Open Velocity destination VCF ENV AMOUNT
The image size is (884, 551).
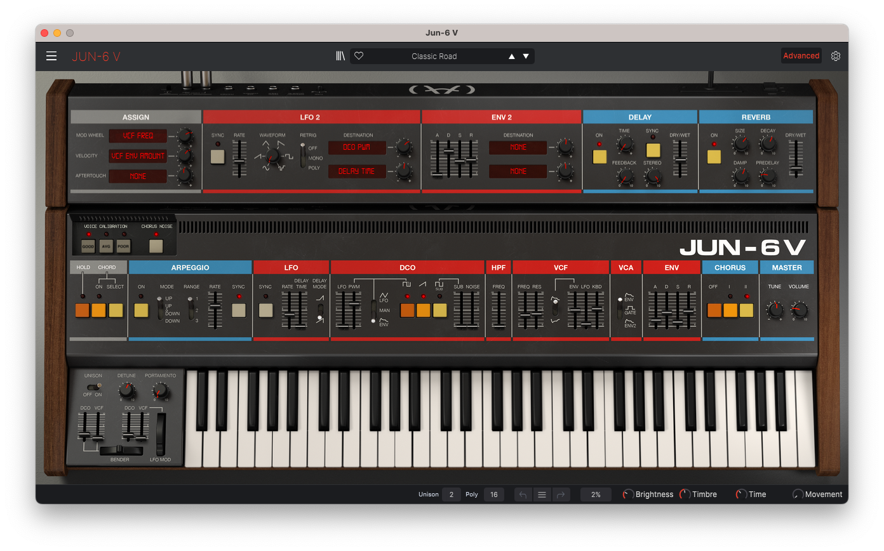(138, 156)
